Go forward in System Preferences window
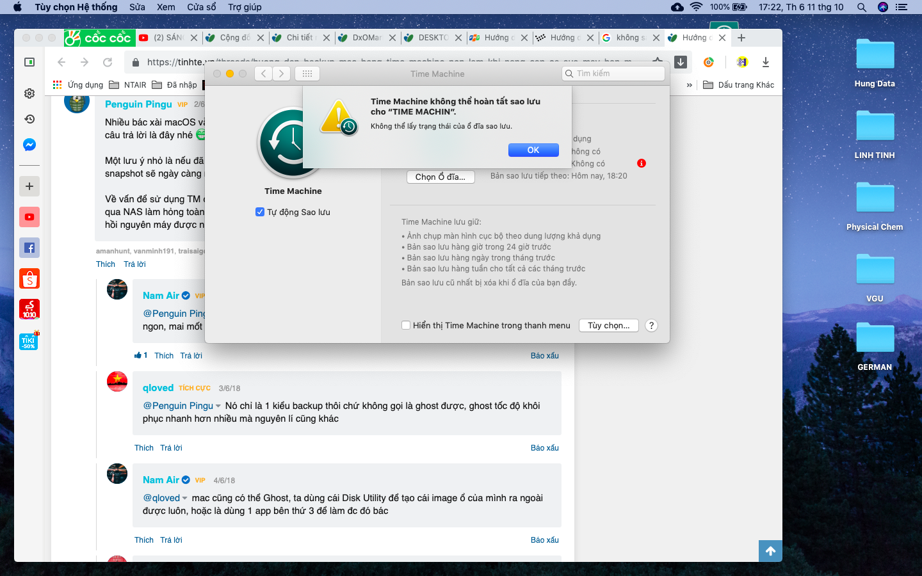 [281, 74]
